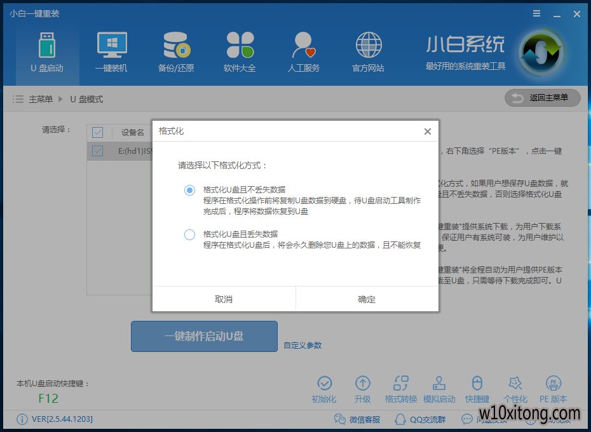Viewport: 591px width, 432px height.
Task: Toggle the E:(hd1) device checkbox
Action: tap(97, 151)
